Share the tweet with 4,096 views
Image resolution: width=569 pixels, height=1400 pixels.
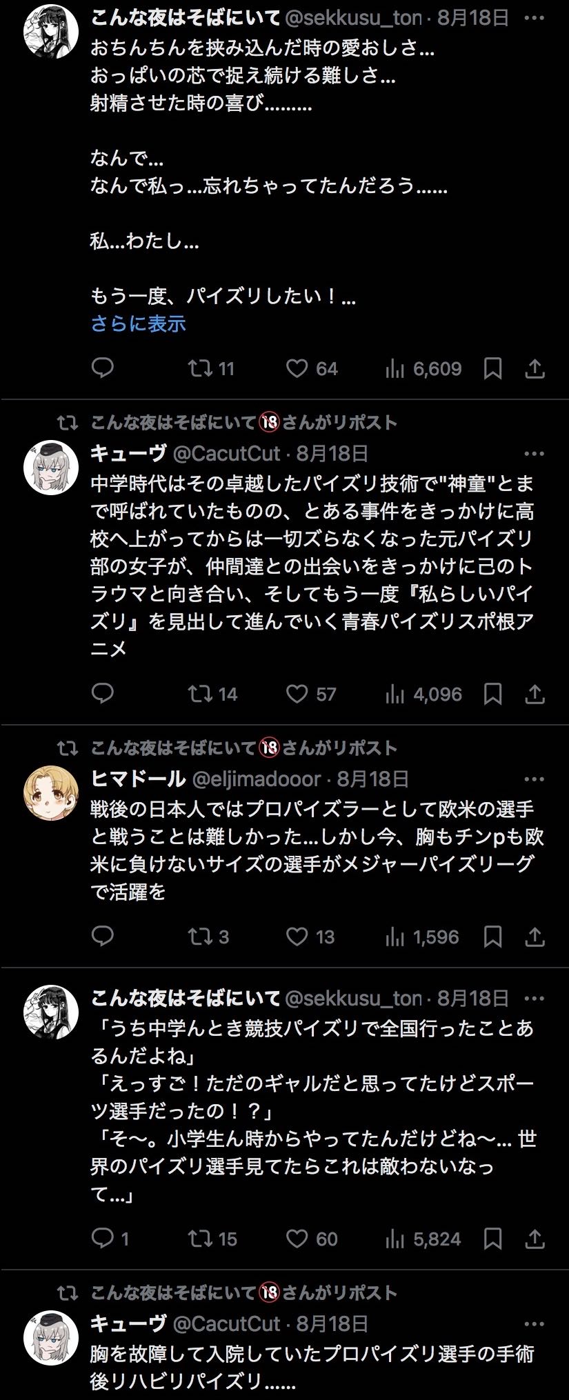coord(535,694)
